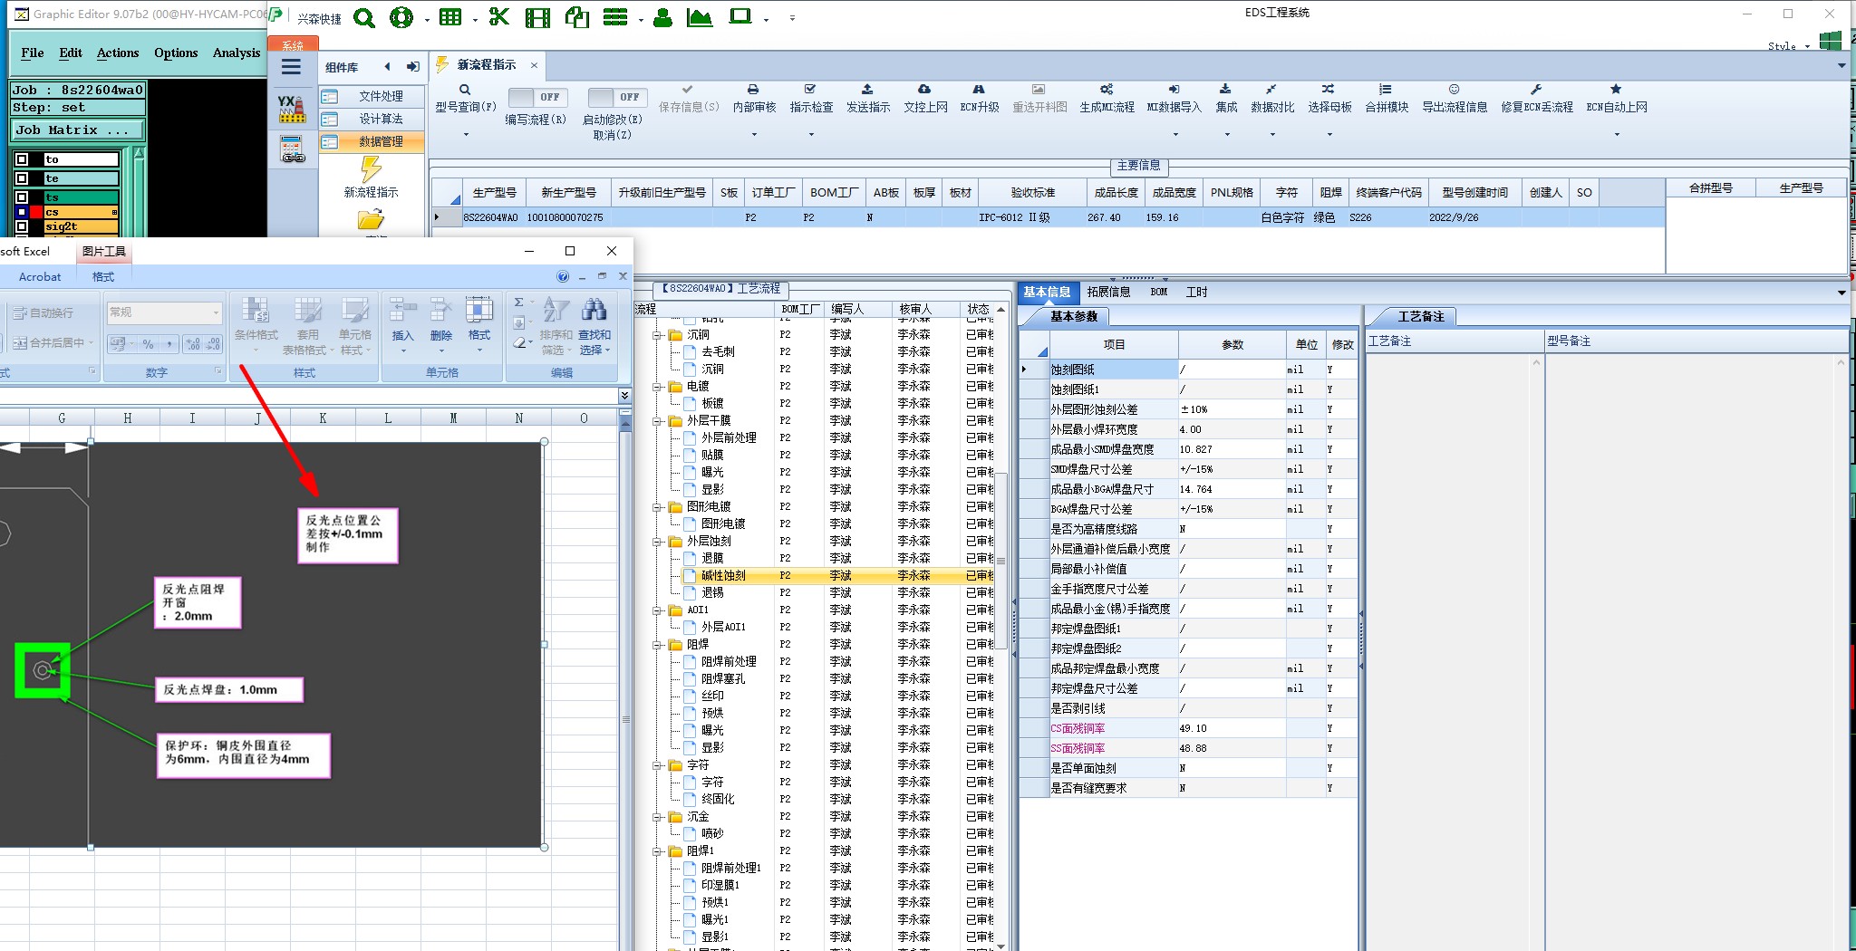Image resolution: width=1856 pixels, height=951 pixels.
Task: Click the hamburger menu icon in the sidebar
Action: point(291,67)
